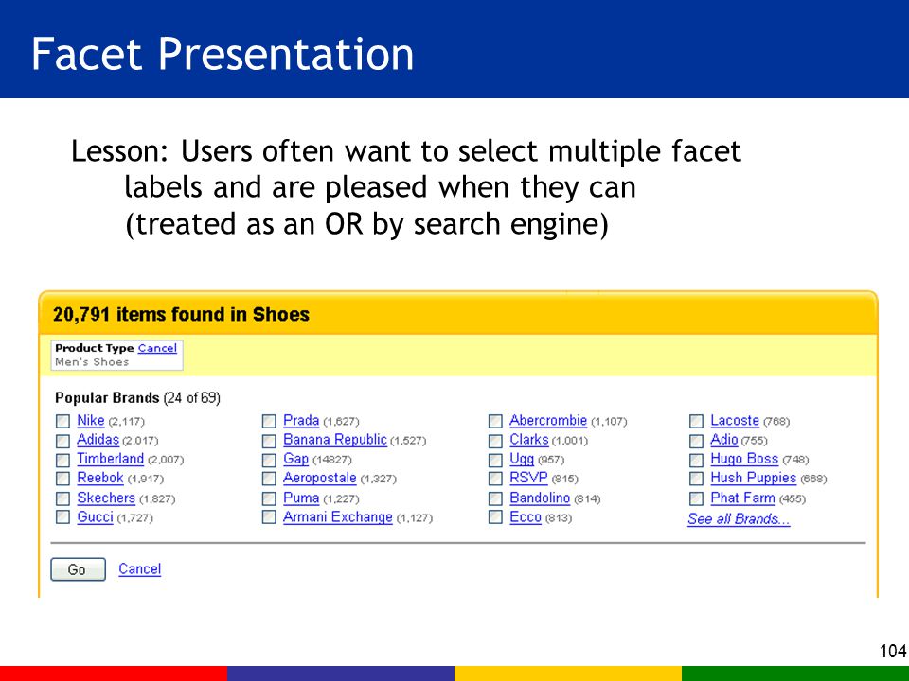Check the Abercrombie checkbox
This screenshot has width=909, height=681.
[495, 421]
